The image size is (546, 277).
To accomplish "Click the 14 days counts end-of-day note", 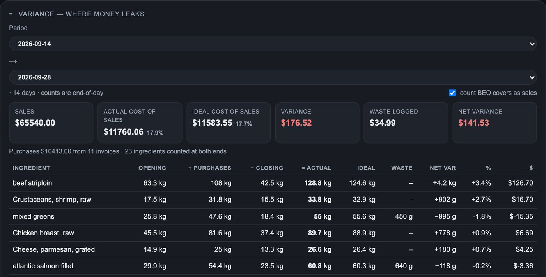I will click(56, 93).
